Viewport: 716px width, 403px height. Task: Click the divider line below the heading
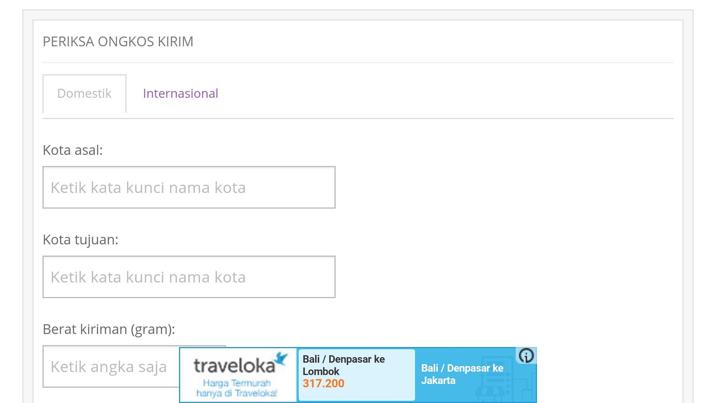[358, 62]
